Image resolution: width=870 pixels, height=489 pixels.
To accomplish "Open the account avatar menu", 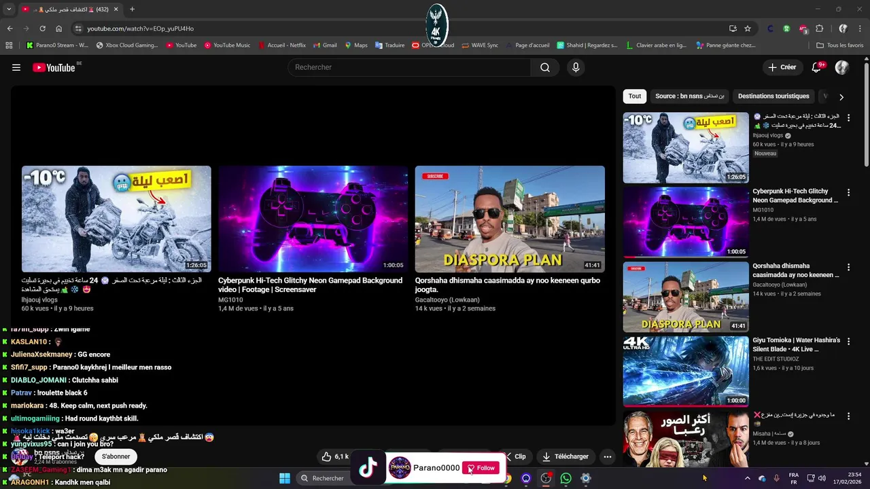I will pyautogui.click(x=842, y=67).
